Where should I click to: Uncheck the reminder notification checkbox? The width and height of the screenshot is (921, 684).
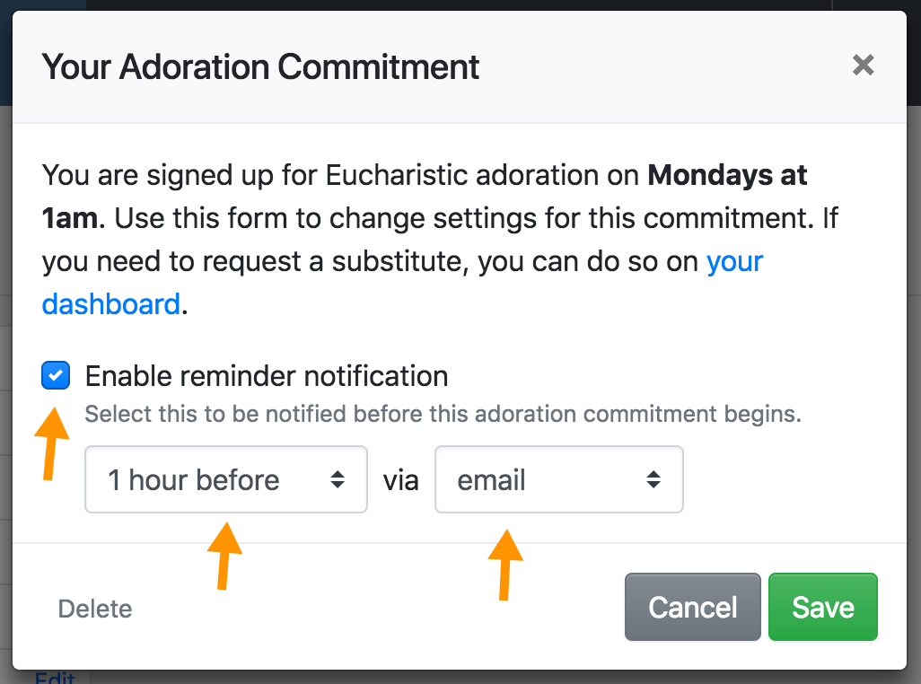point(56,375)
